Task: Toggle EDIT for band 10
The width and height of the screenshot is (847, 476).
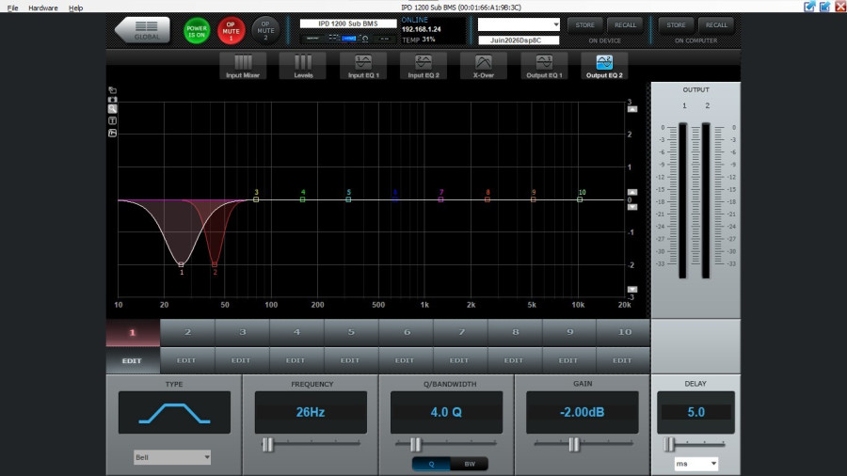Action: coord(622,360)
